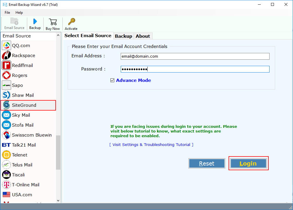
Task: Select the Sapo logo icon
Action: coord(6,85)
